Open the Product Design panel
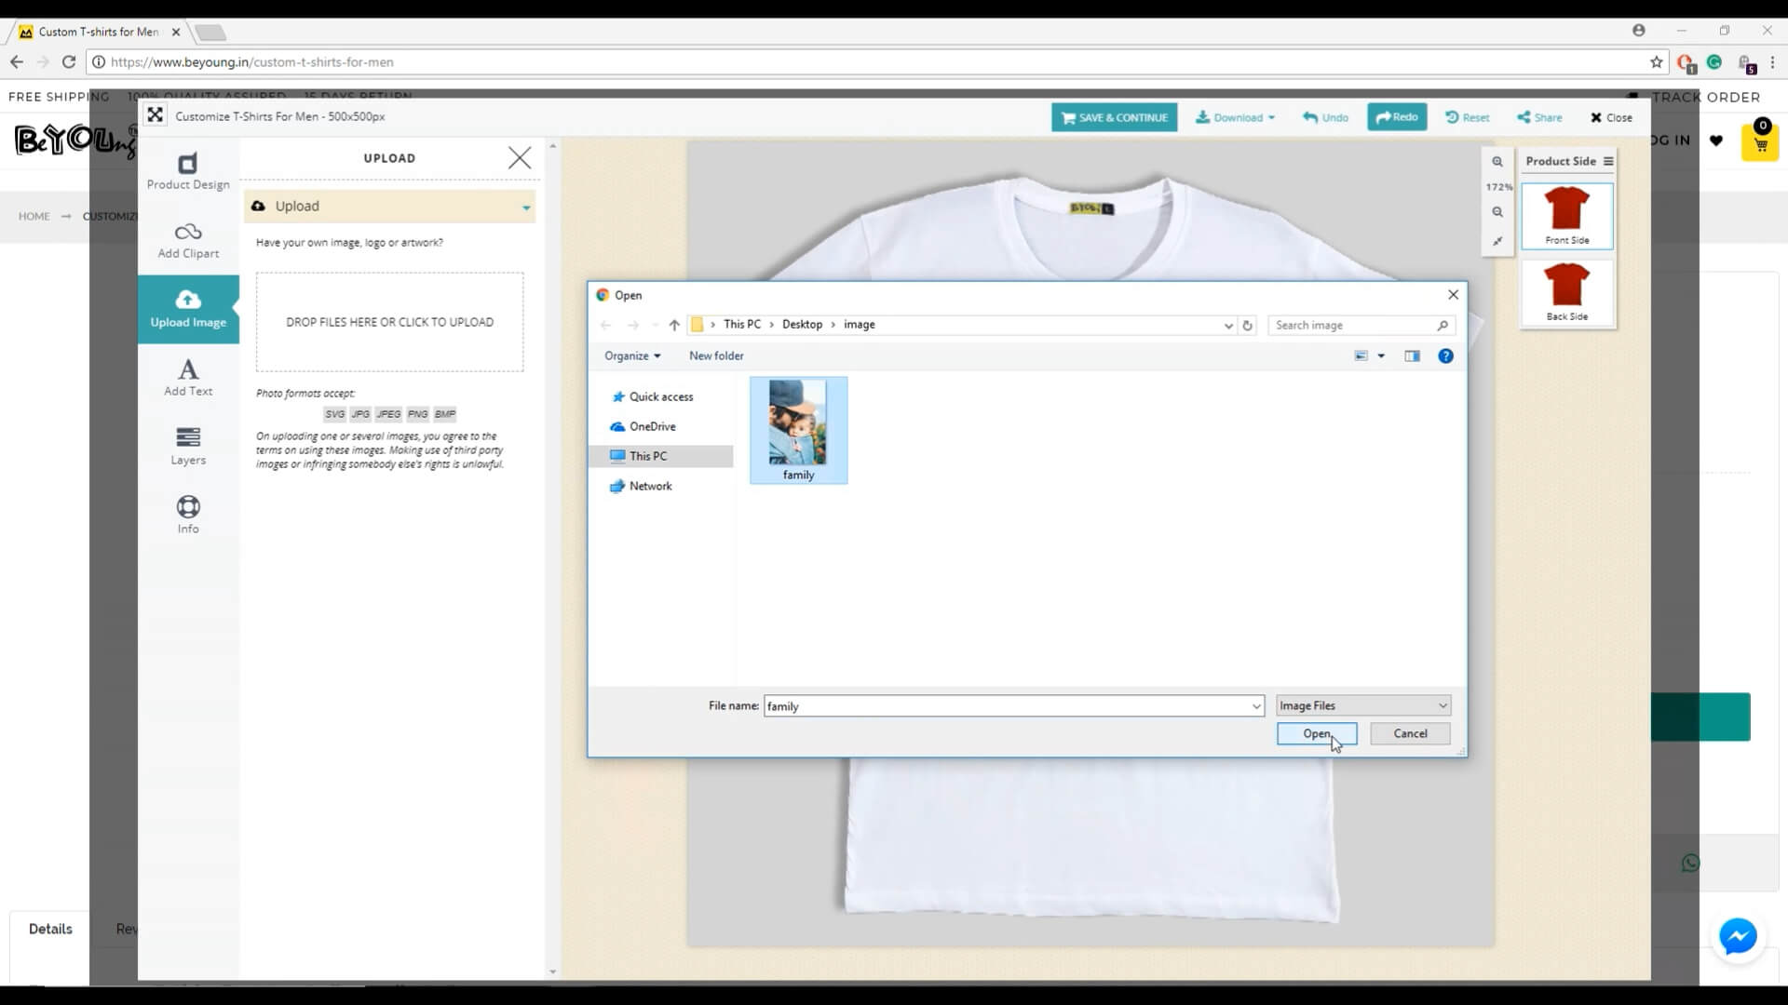Viewport: 1788px width, 1005px height. 188,172
